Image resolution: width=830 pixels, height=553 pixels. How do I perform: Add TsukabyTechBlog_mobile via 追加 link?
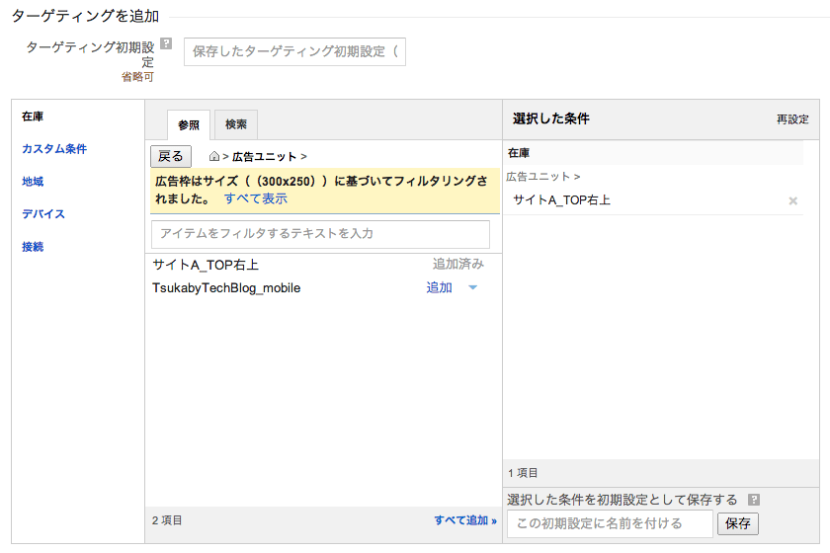[439, 288]
